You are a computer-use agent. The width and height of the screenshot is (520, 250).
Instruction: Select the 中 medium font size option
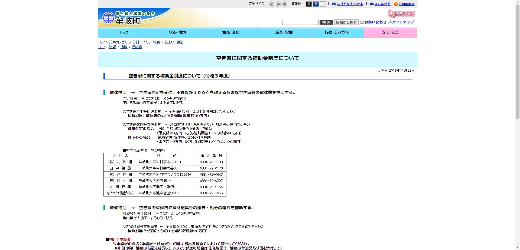click(x=278, y=4)
